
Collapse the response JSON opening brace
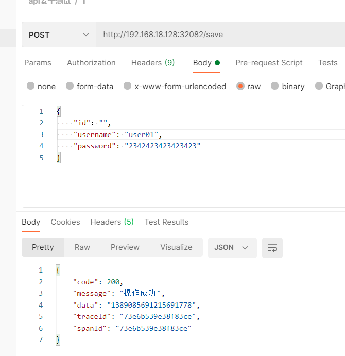click(x=58, y=270)
